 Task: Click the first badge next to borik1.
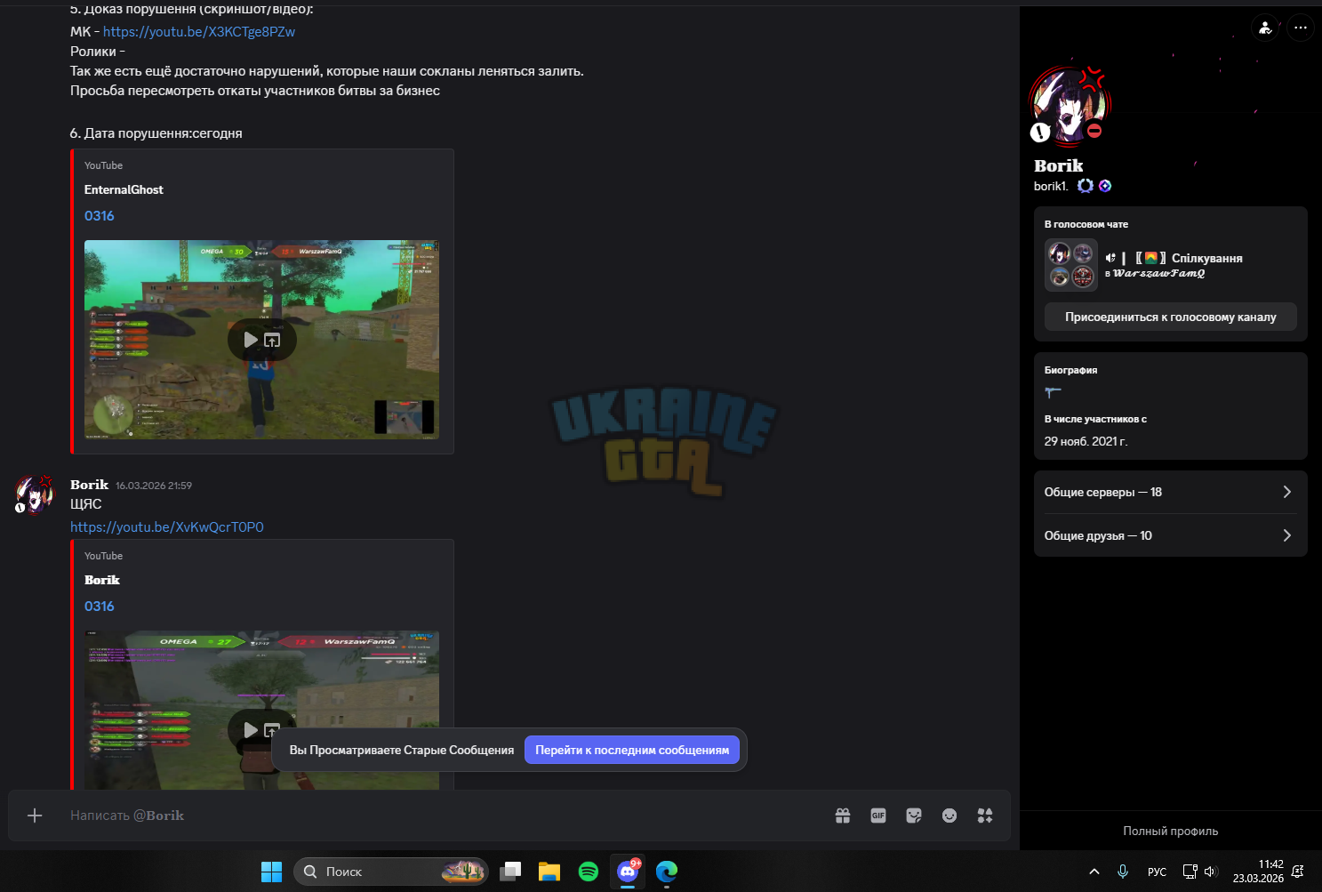pos(1086,186)
